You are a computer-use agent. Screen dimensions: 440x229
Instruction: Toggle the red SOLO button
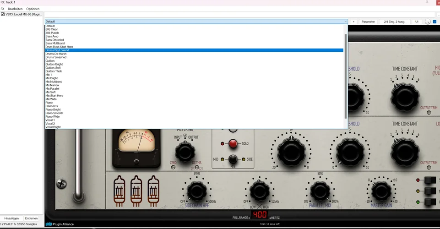[233, 143]
